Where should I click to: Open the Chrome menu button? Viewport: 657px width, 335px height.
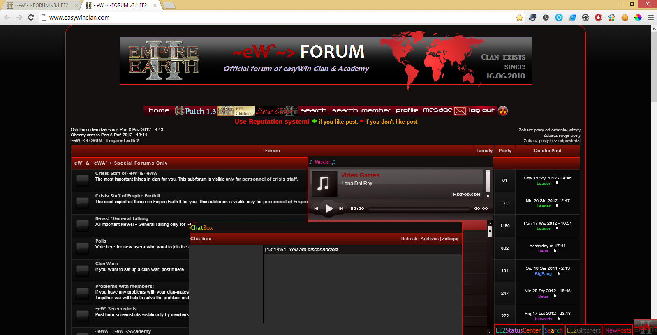(651, 17)
